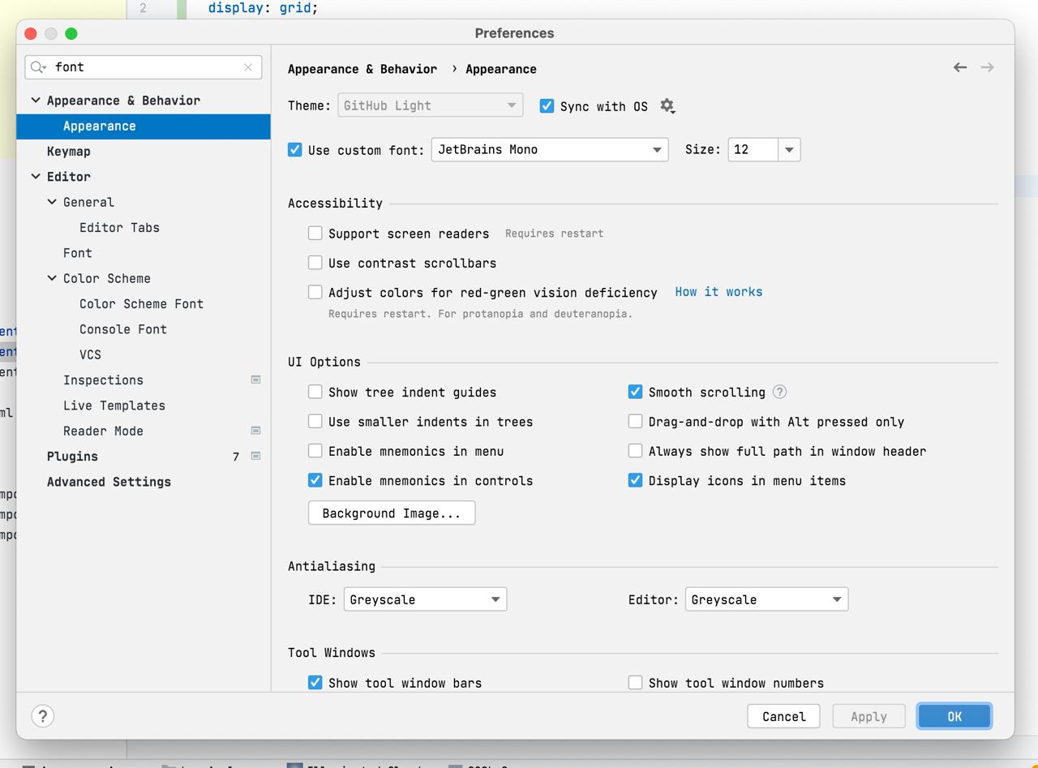Check Use smaller indents in trees
Image resolution: width=1038 pixels, height=768 pixels.
(315, 422)
